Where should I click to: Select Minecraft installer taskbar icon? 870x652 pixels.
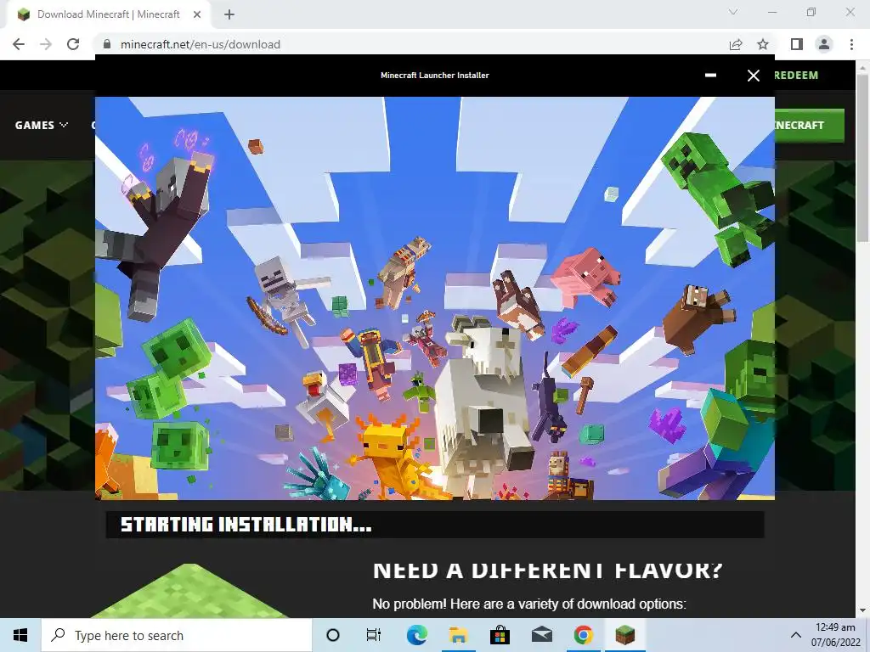pos(624,635)
